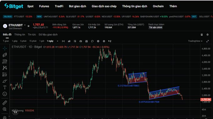This screenshot has height=119, width=213.
Task: Select the parallel channel drawing tool
Action: click(x=5, y=55)
